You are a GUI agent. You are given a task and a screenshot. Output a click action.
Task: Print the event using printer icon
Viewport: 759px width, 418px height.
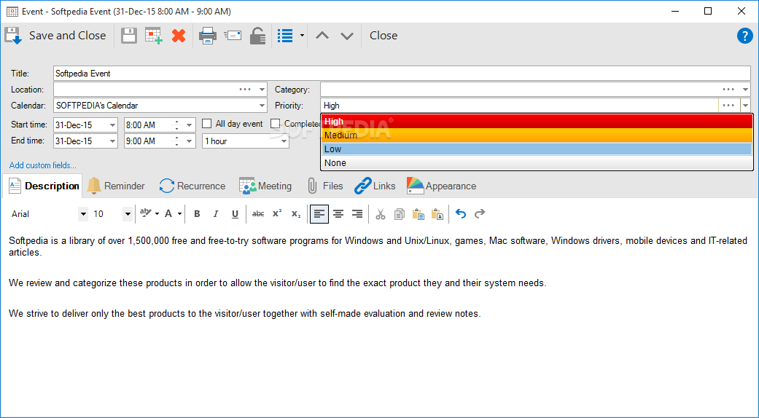pos(208,36)
